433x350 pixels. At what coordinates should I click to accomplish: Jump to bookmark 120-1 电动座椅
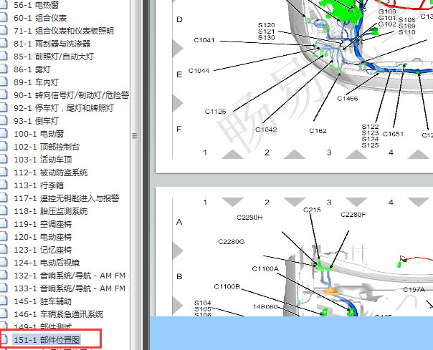point(43,237)
